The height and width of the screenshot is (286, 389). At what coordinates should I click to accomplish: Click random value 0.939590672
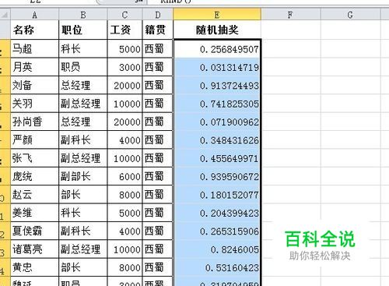pos(217,176)
